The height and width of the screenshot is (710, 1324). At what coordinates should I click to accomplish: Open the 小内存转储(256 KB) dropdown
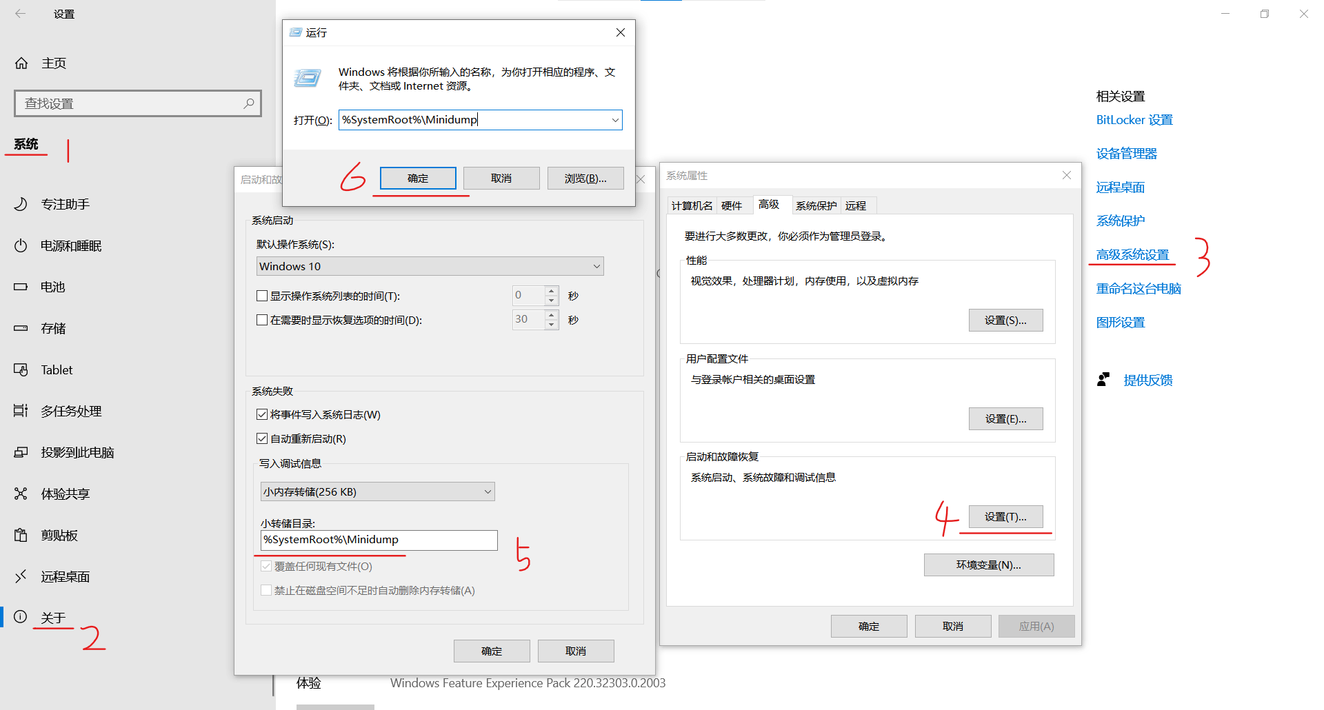click(x=377, y=491)
